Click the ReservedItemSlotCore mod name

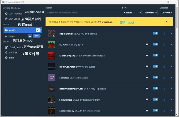(71, 89)
